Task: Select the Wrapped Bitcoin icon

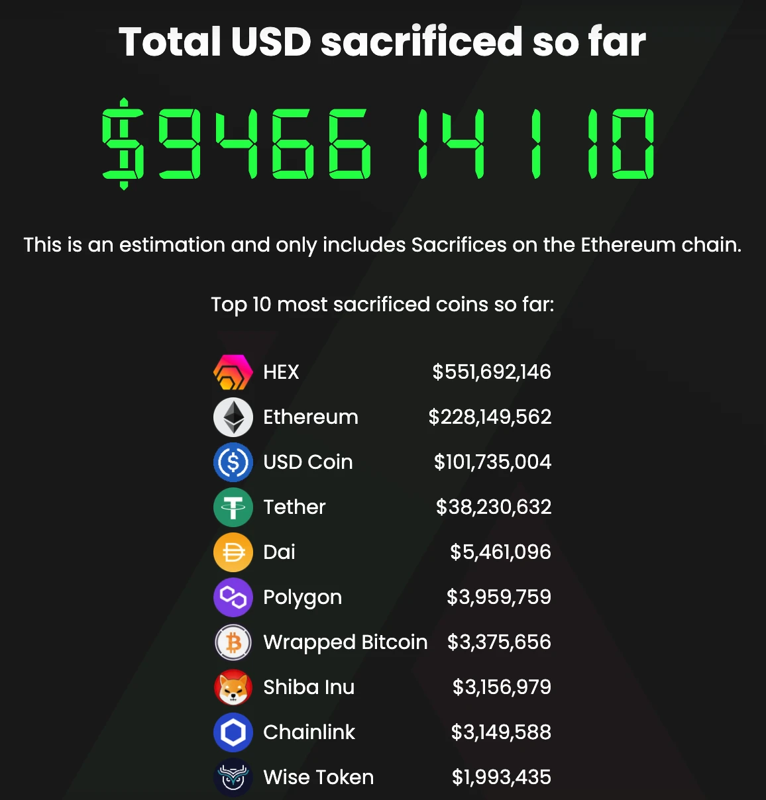Action: [x=233, y=642]
